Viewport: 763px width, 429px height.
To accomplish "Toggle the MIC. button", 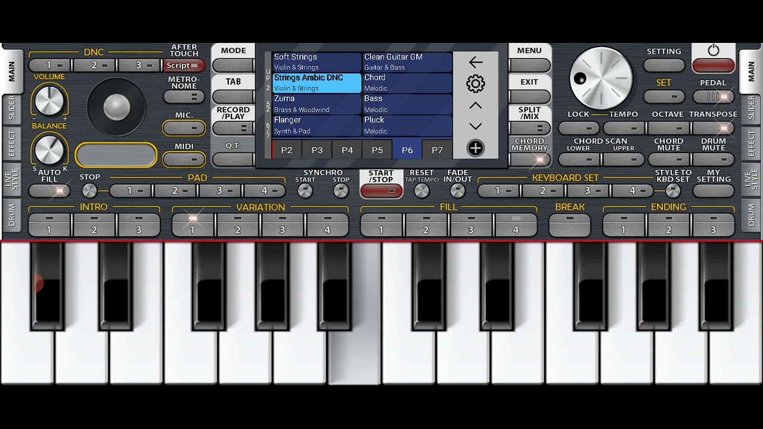I will 184,128.
